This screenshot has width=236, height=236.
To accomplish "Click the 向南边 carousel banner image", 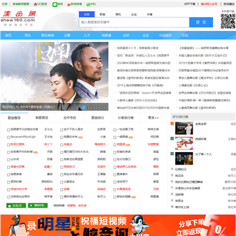I will (54, 76).
